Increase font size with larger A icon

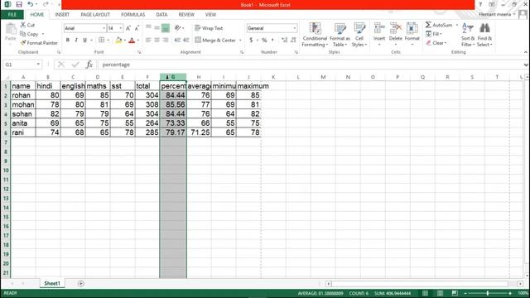point(128,28)
